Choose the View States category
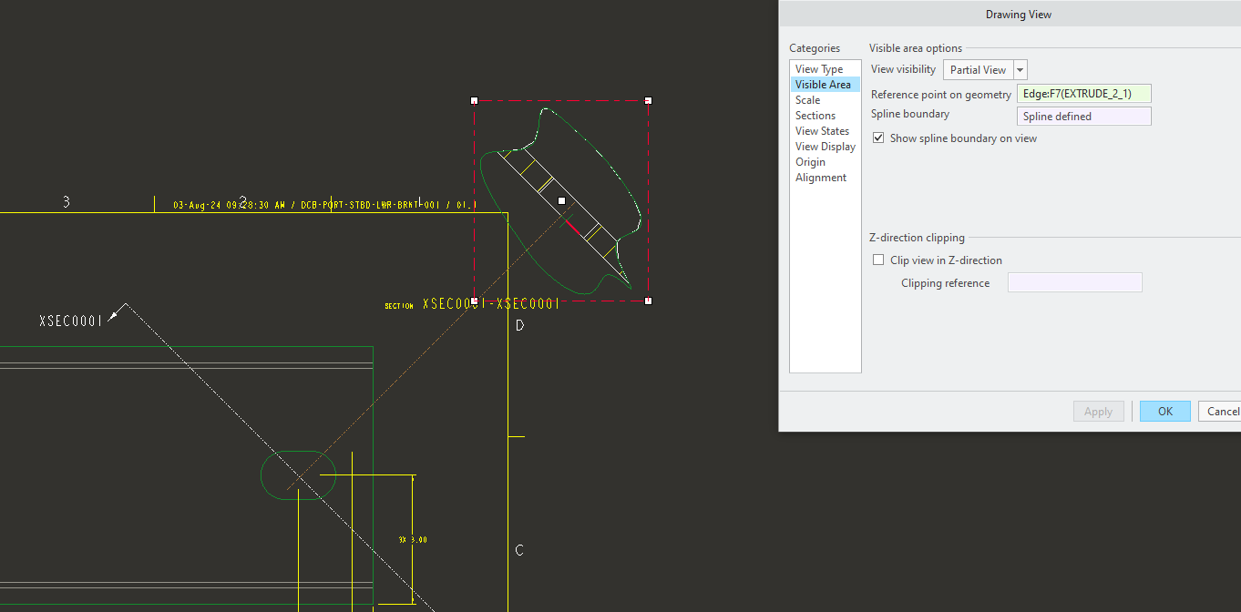Screen dimensions: 1241x612 pos(822,130)
